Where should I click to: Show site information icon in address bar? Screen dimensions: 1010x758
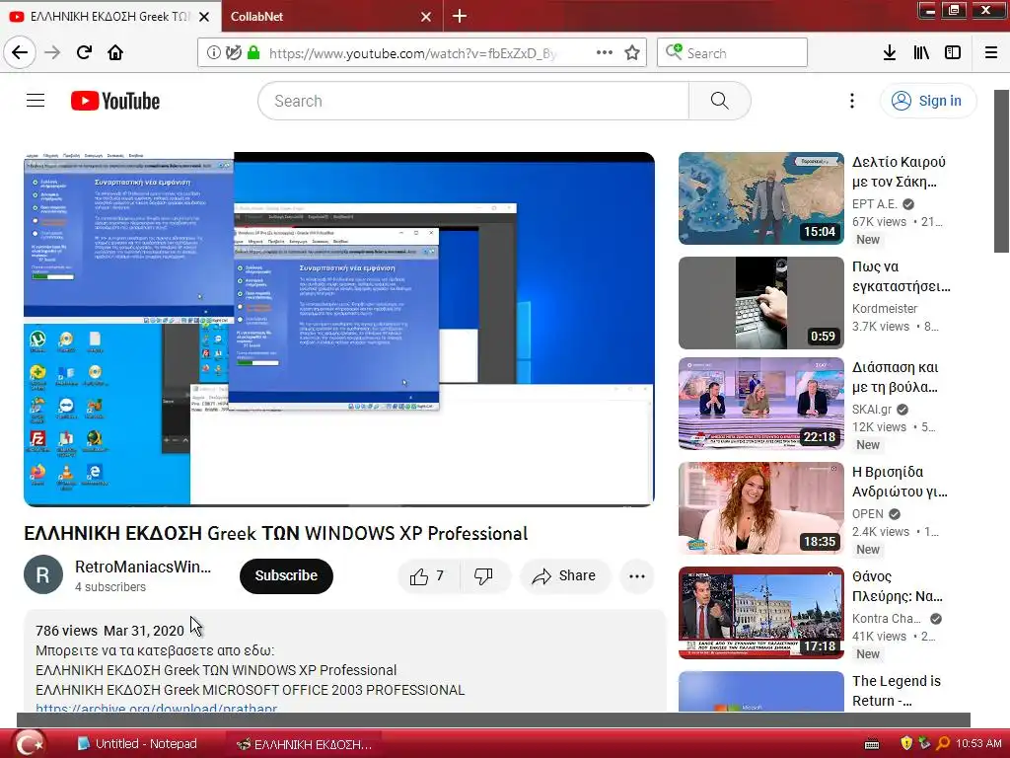[213, 53]
